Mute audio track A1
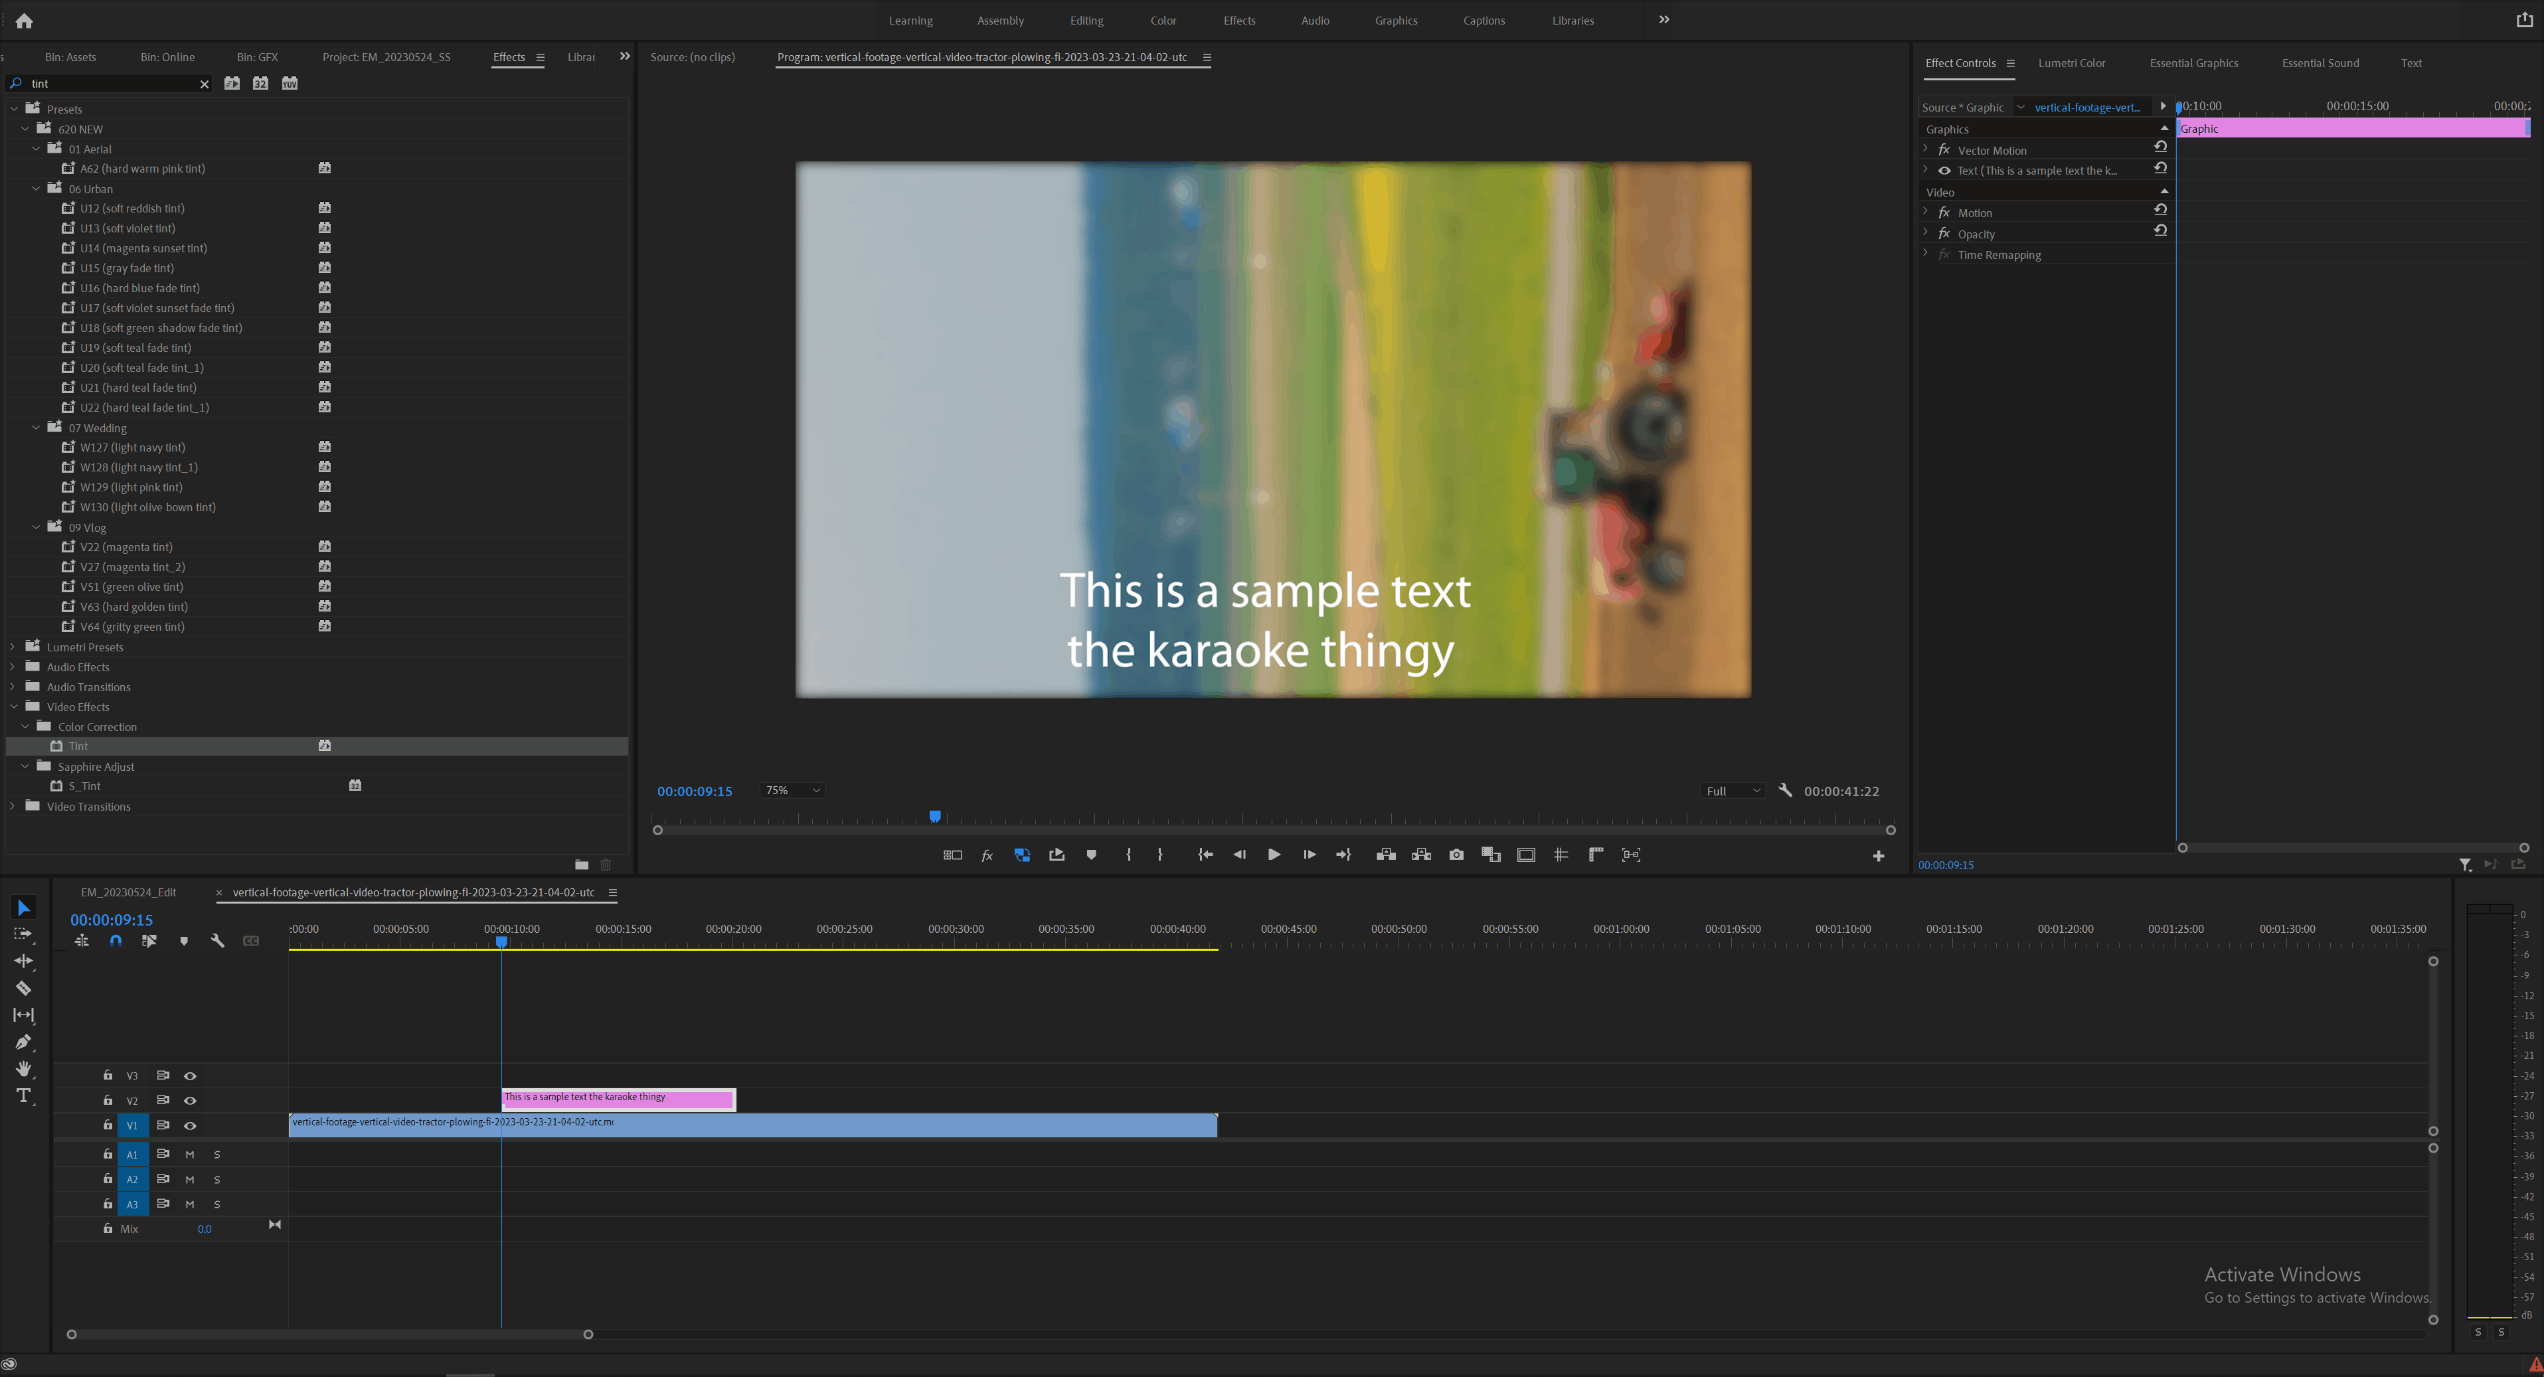The width and height of the screenshot is (2544, 1377). pos(190,1154)
